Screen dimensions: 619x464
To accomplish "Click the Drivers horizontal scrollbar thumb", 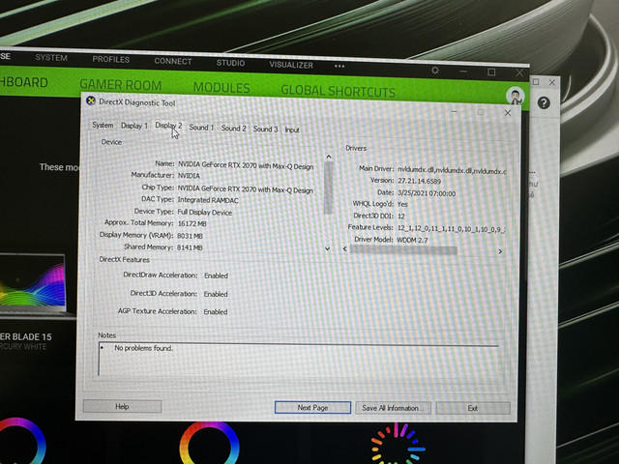I will pos(403,250).
